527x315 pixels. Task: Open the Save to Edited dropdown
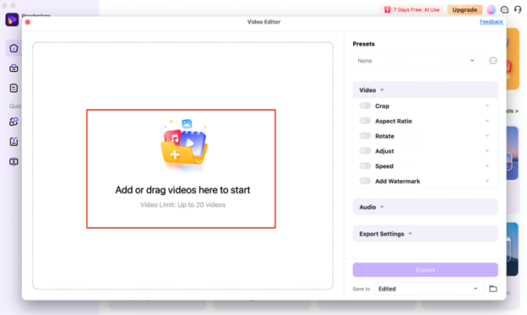(x=428, y=289)
